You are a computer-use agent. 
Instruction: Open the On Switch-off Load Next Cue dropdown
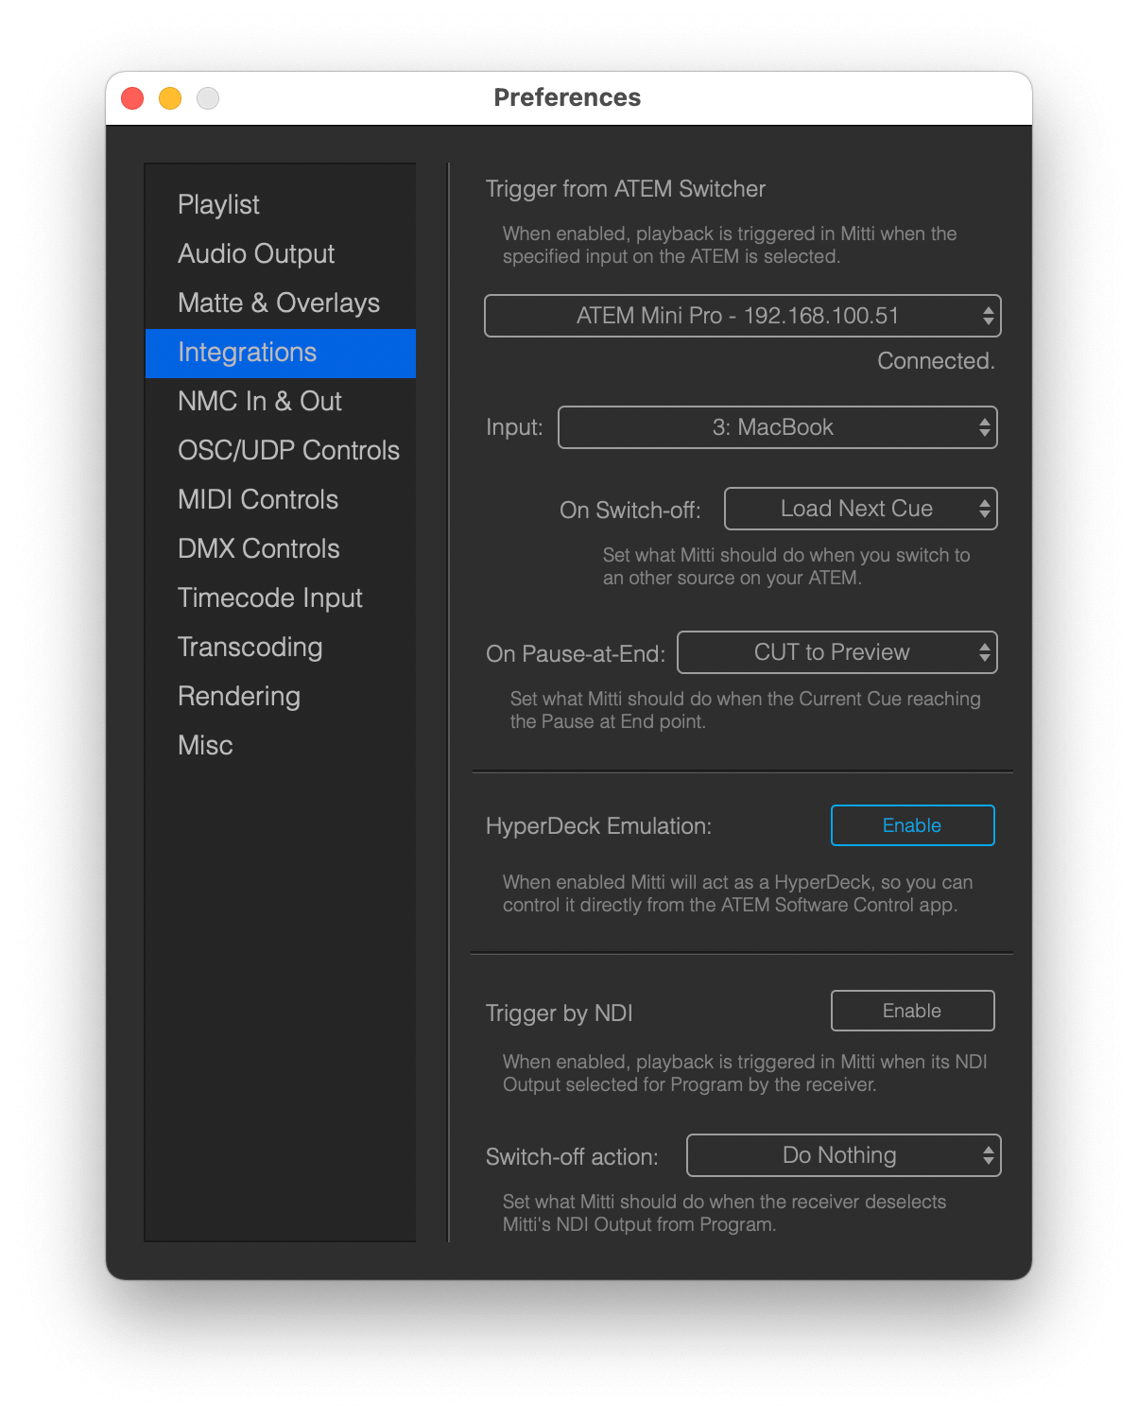[x=860, y=509]
